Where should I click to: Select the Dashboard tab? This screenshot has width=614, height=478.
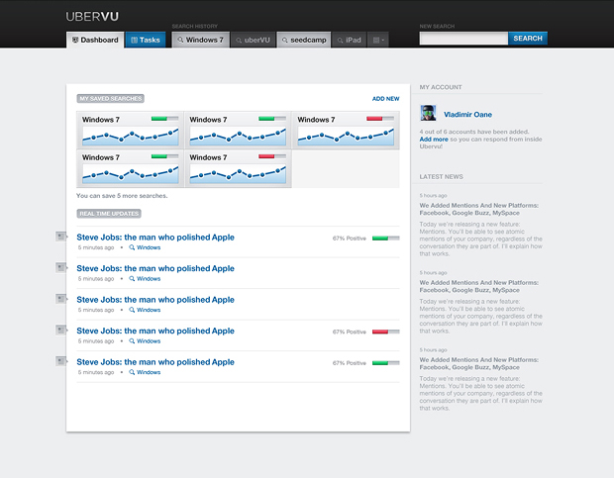point(95,40)
